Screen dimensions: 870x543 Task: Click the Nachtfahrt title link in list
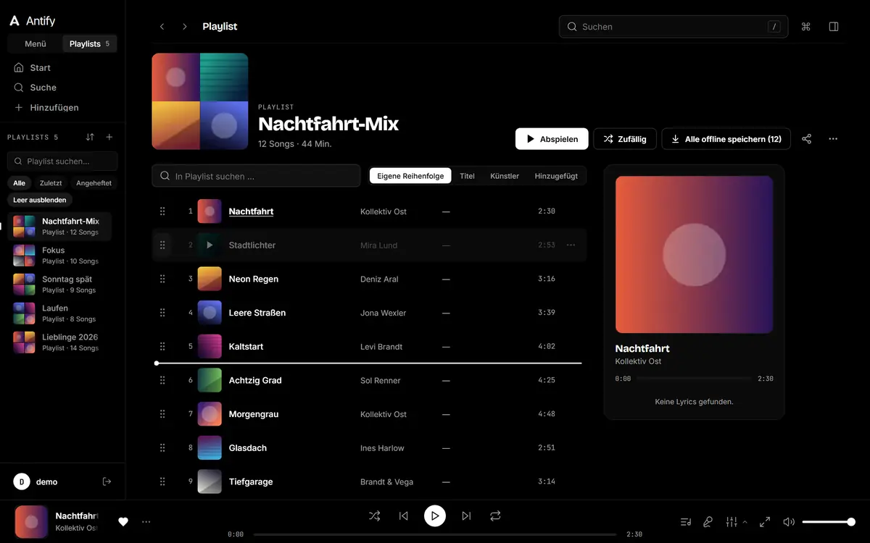[251, 211]
